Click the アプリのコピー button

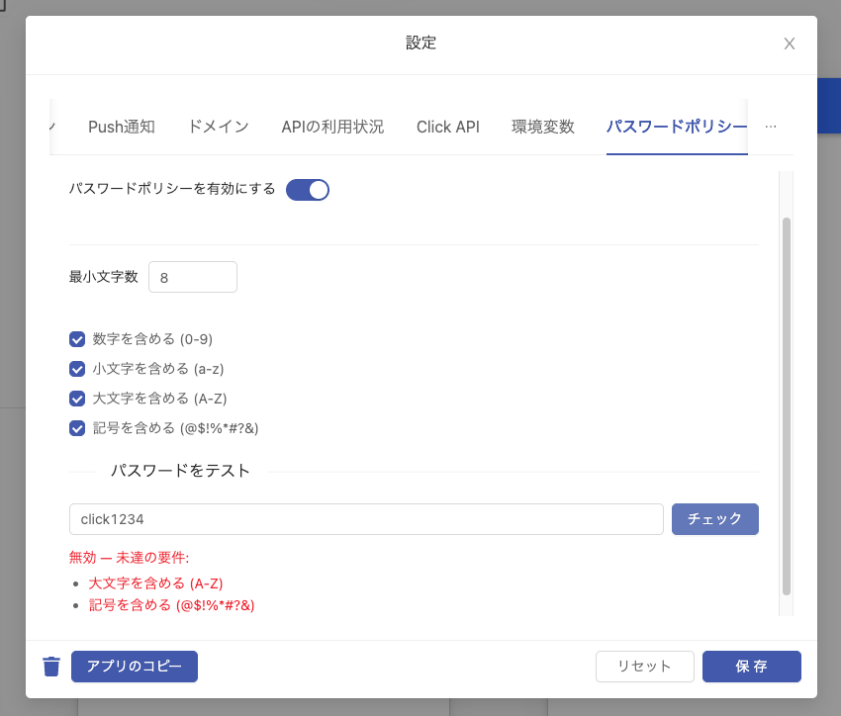135,667
